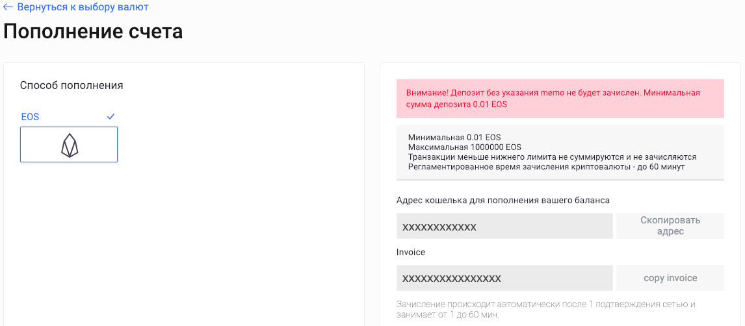Click the blue checkmark beside EOS
Viewport: 745px width, 326px height.
point(111,116)
